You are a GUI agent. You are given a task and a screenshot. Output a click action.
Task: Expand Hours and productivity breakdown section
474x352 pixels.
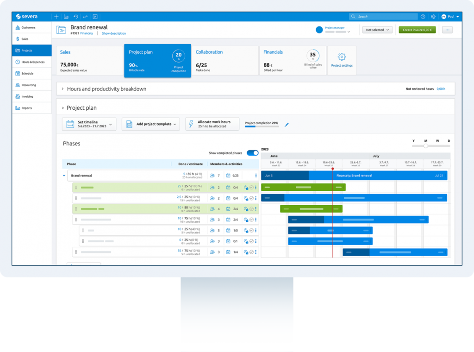62,89
